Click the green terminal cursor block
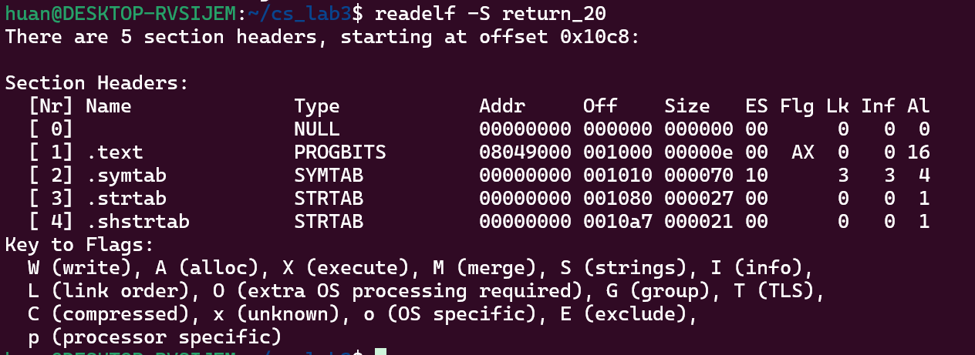Image resolution: width=975 pixels, height=355 pixels. coord(380,352)
